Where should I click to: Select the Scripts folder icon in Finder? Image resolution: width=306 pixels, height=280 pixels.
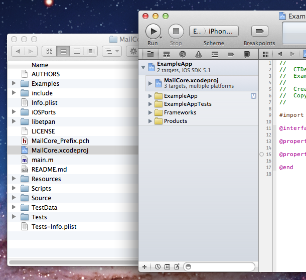click(25, 189)
